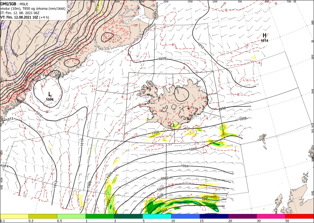Click the 994 isobar label

[x=165, y=210]
